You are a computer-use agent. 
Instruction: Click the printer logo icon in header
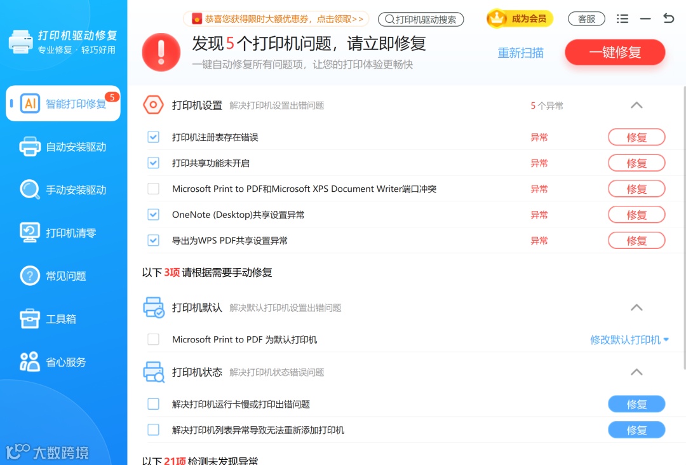pyautogui.click(x=20, y=42)
